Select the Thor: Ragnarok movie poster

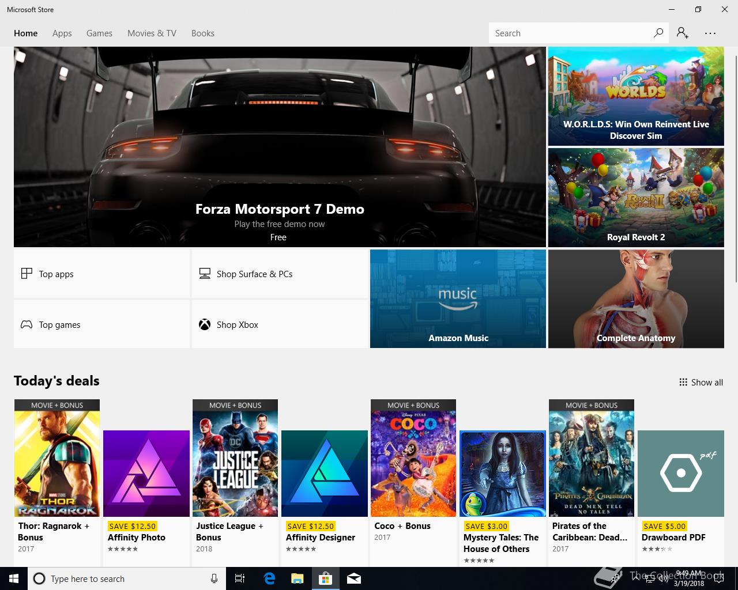(x=57, y=458)
